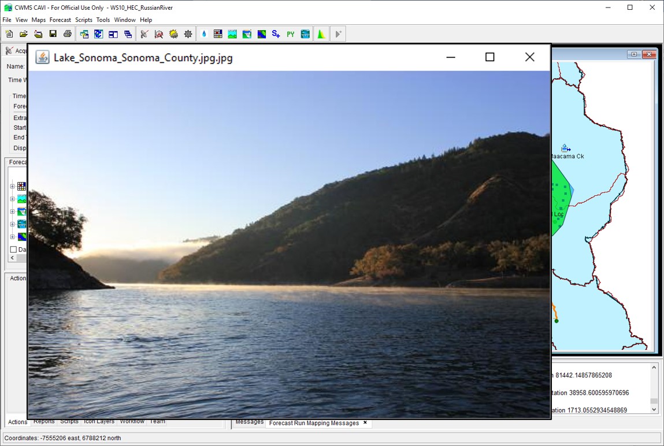
Task: Open the Forecast menu
Action: tap(60, 20)
